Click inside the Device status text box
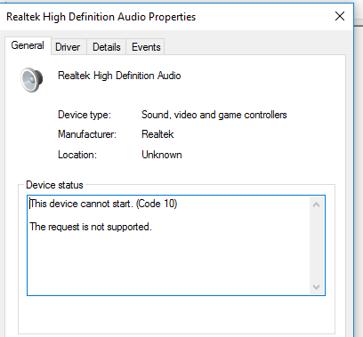The width and height of the screenshot is (363, 337). (176, 245)
